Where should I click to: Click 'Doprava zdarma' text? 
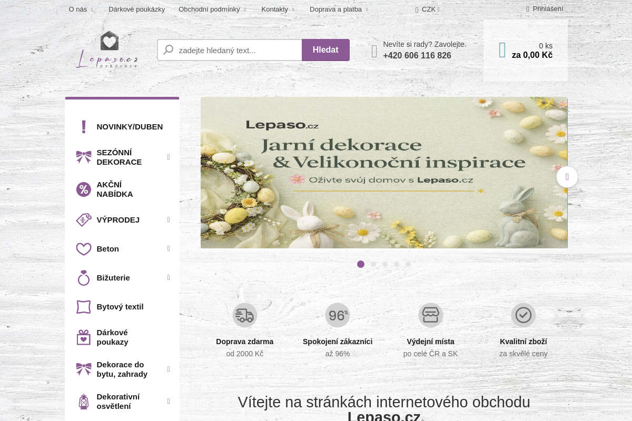[x=245, y=342]
